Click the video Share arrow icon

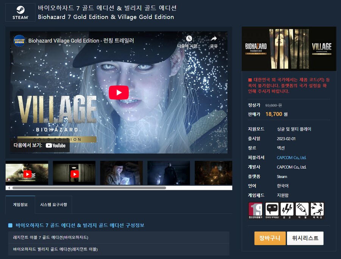click(214, 39)
